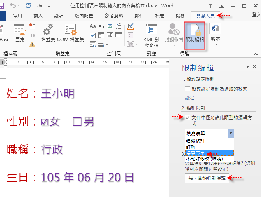Open Legacy Tools briefcase icon
This screenshot has height=197, width=261.
coord(101,44)
